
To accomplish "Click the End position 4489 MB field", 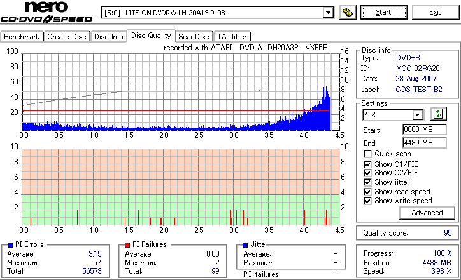I will click(x=424, y=143).
